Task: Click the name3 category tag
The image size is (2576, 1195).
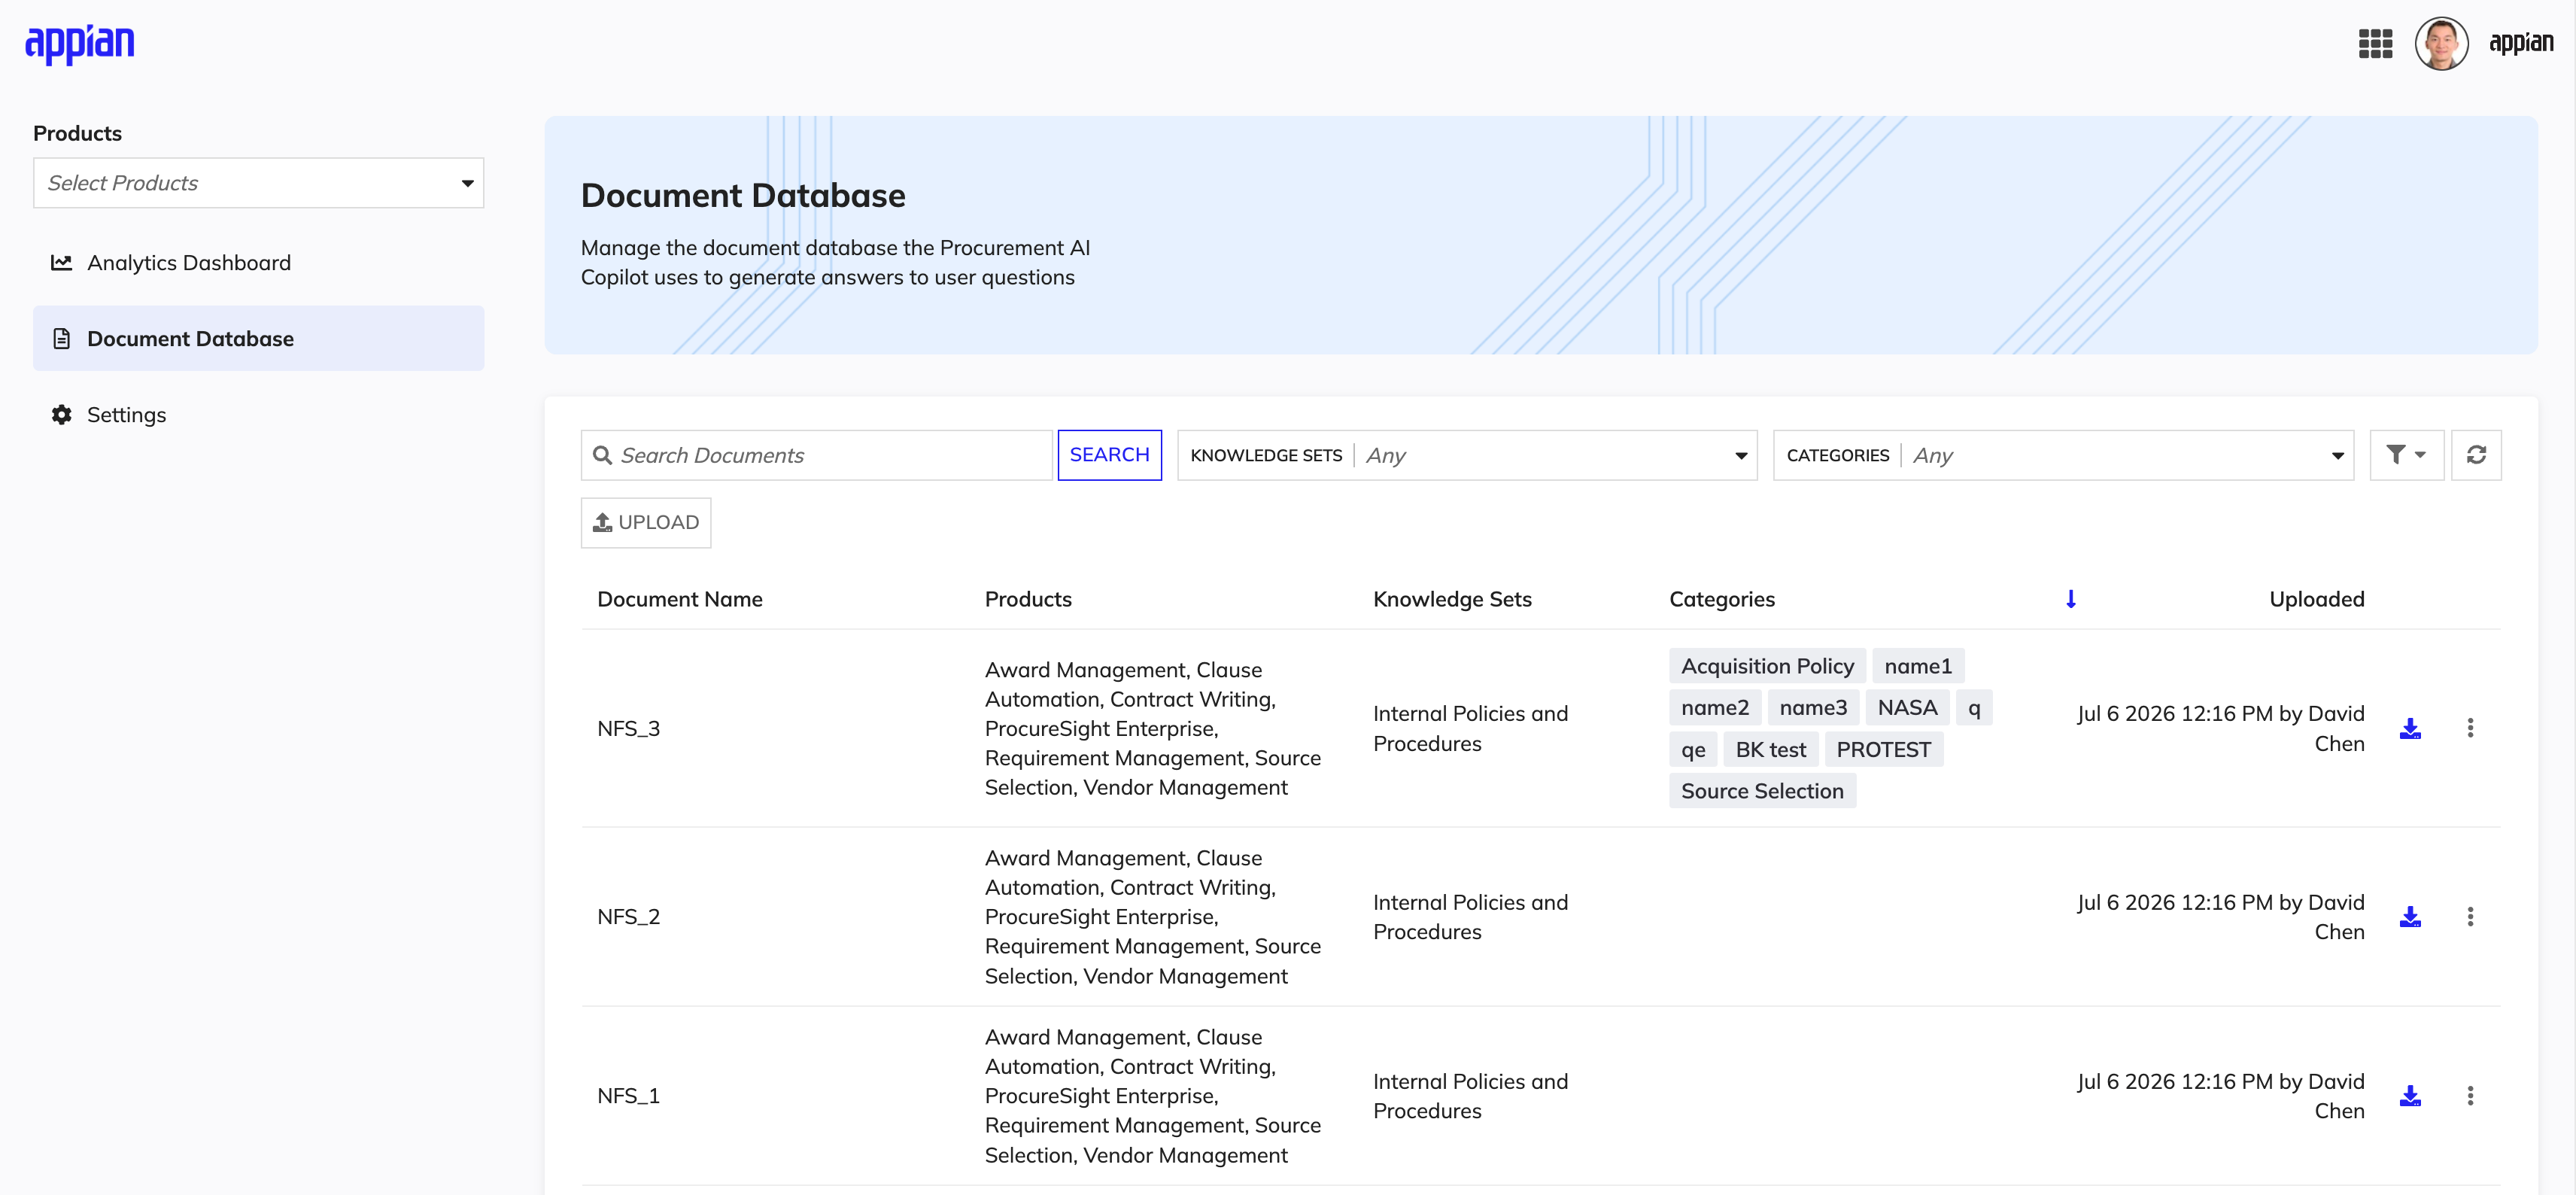Action: pyautogui.click(x=1813, y=708)
